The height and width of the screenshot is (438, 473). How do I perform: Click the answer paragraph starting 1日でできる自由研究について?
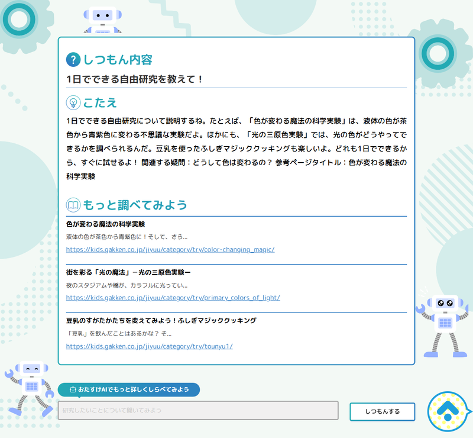(x=237, y=149)
